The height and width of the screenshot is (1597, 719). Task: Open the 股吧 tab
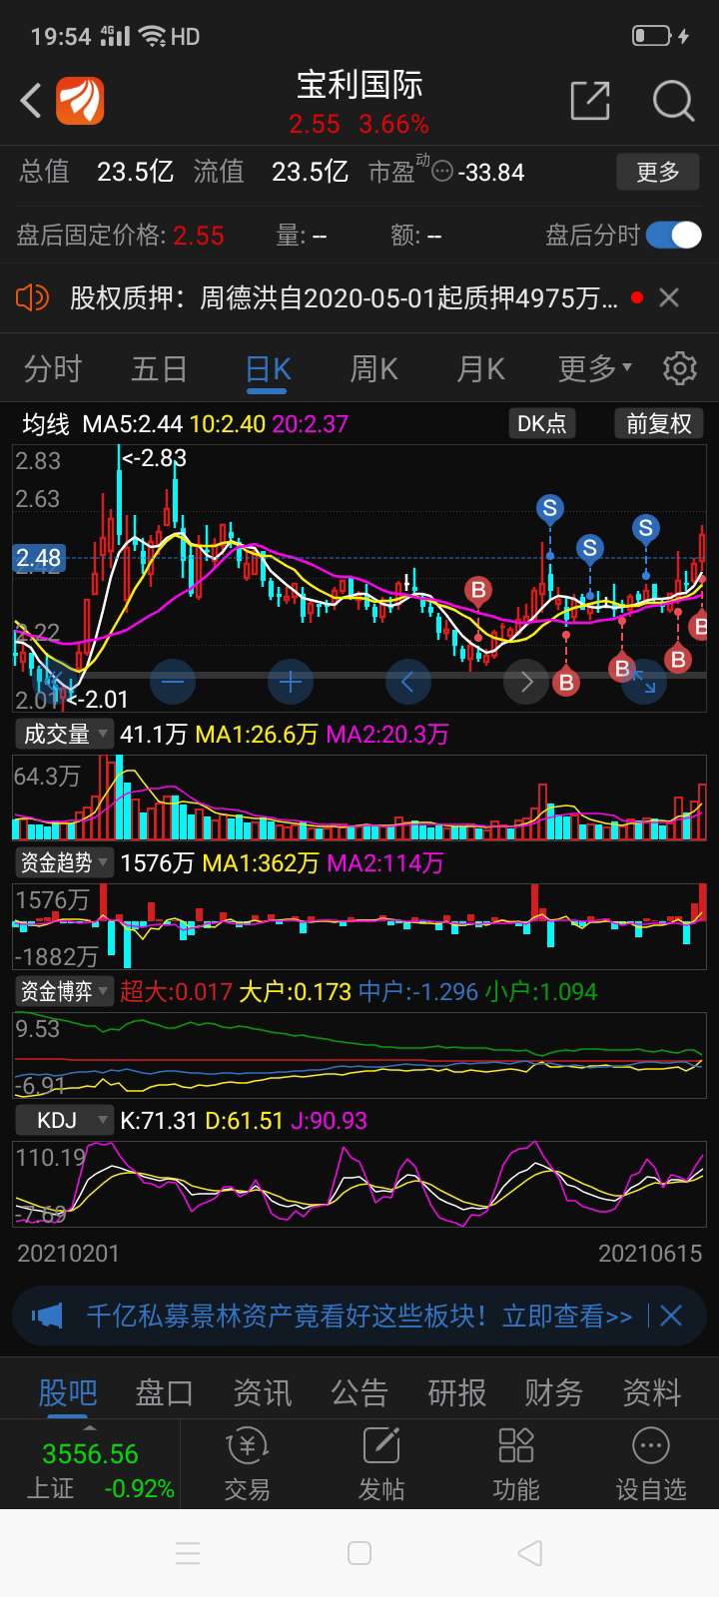pyautogui.click(x=68, y=1391)
